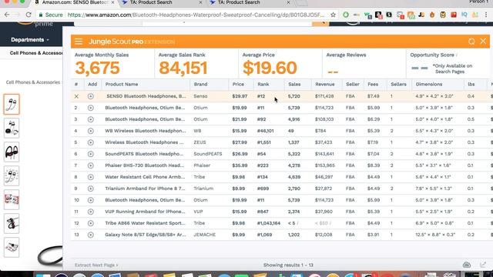
Task: Sort the table by Revenue column
Action: [325, 84]
